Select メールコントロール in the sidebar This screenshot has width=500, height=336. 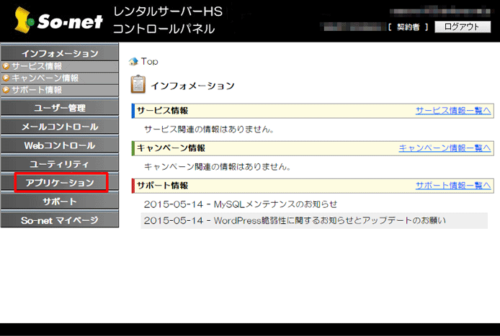click(x=60, y=127)
